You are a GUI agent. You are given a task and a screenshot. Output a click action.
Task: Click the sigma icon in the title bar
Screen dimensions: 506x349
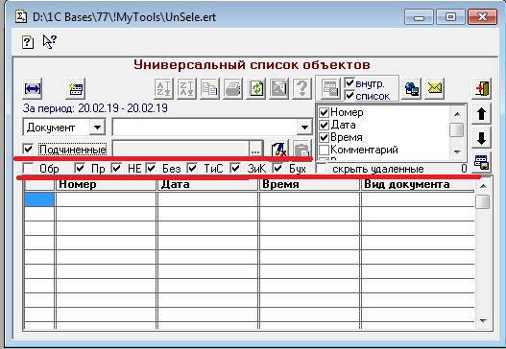[x=22, y=16]
